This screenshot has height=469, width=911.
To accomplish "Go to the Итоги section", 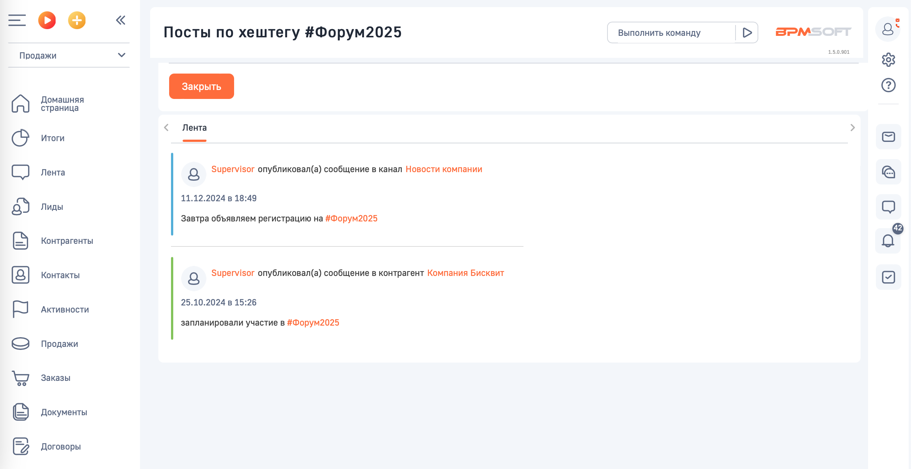I will point(53,138).
